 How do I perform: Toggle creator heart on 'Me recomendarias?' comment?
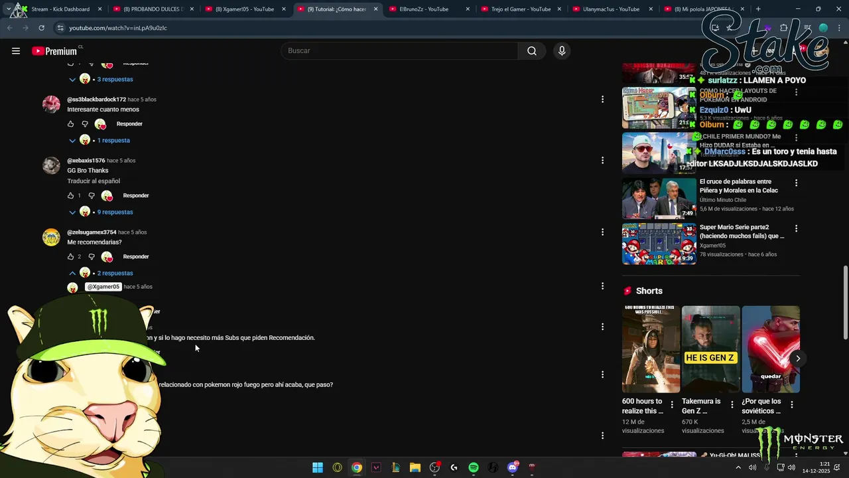tap(107, 257)
